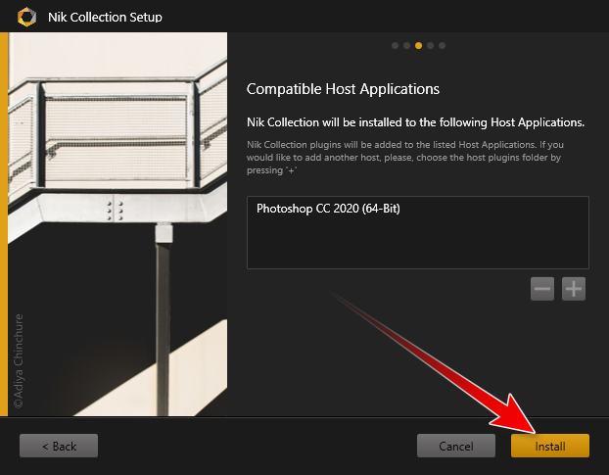Click the fifth step progress dot
This screenshot has height=475, width=609.
click(443, 45)
